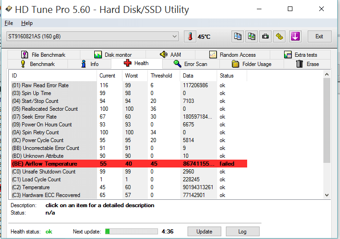Image resolution: width=340 pixels, height=239 pixels.
Task: Click the thermometer temperature icon
Action: [190, 36]
